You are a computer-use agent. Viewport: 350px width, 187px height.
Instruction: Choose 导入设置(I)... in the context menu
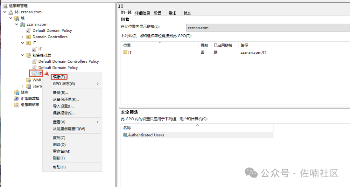[64, 106]
